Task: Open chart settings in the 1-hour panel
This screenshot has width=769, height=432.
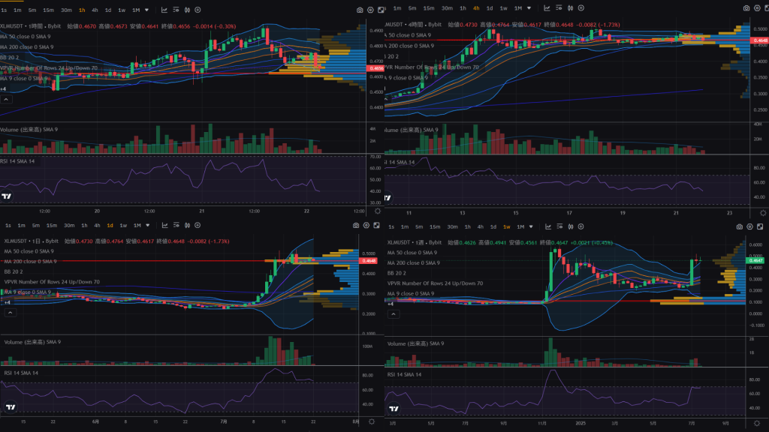Action: point(370,10)
